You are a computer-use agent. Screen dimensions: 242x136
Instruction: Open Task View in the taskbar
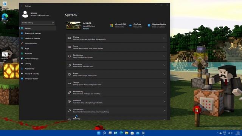click(110, 133)
